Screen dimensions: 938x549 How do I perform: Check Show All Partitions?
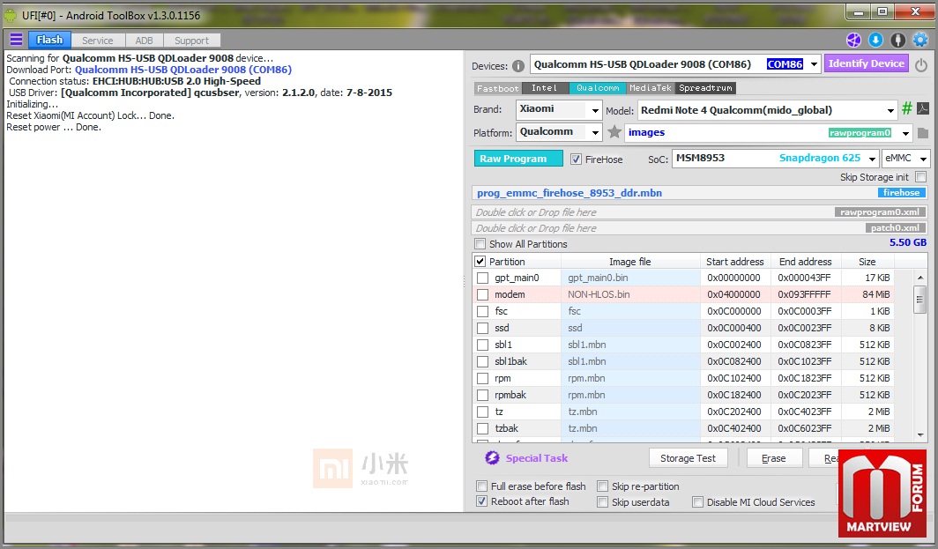480,244
